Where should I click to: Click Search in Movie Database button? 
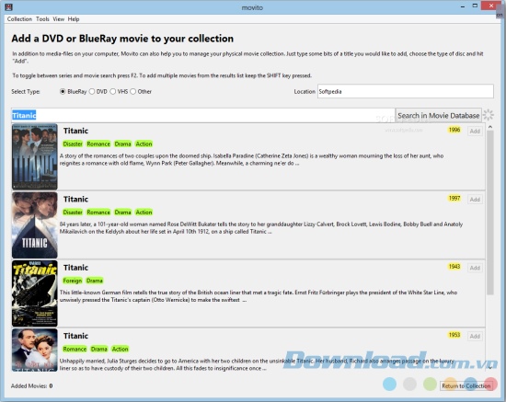coord(438,116)
